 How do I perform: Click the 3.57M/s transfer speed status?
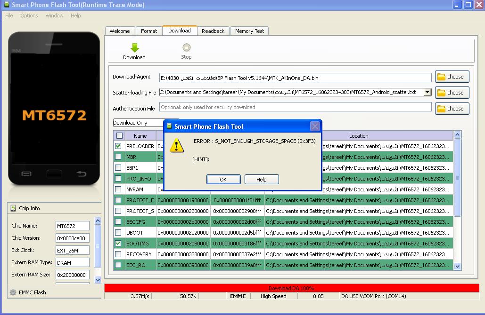(140, 296)
